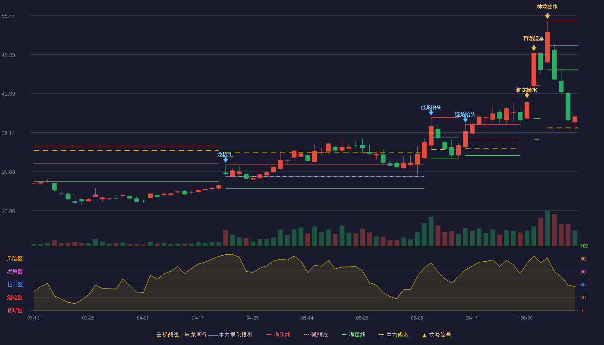Click the tall red candle below 真龙现身

click(534, 69)
